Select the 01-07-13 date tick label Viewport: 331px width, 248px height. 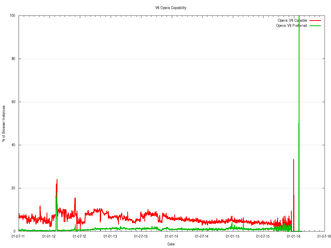(141, 236)
